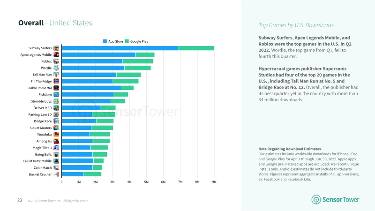Click the Diablo Immortal game icon
This screenshot has height=211, width=375.
tap(56, 88)
